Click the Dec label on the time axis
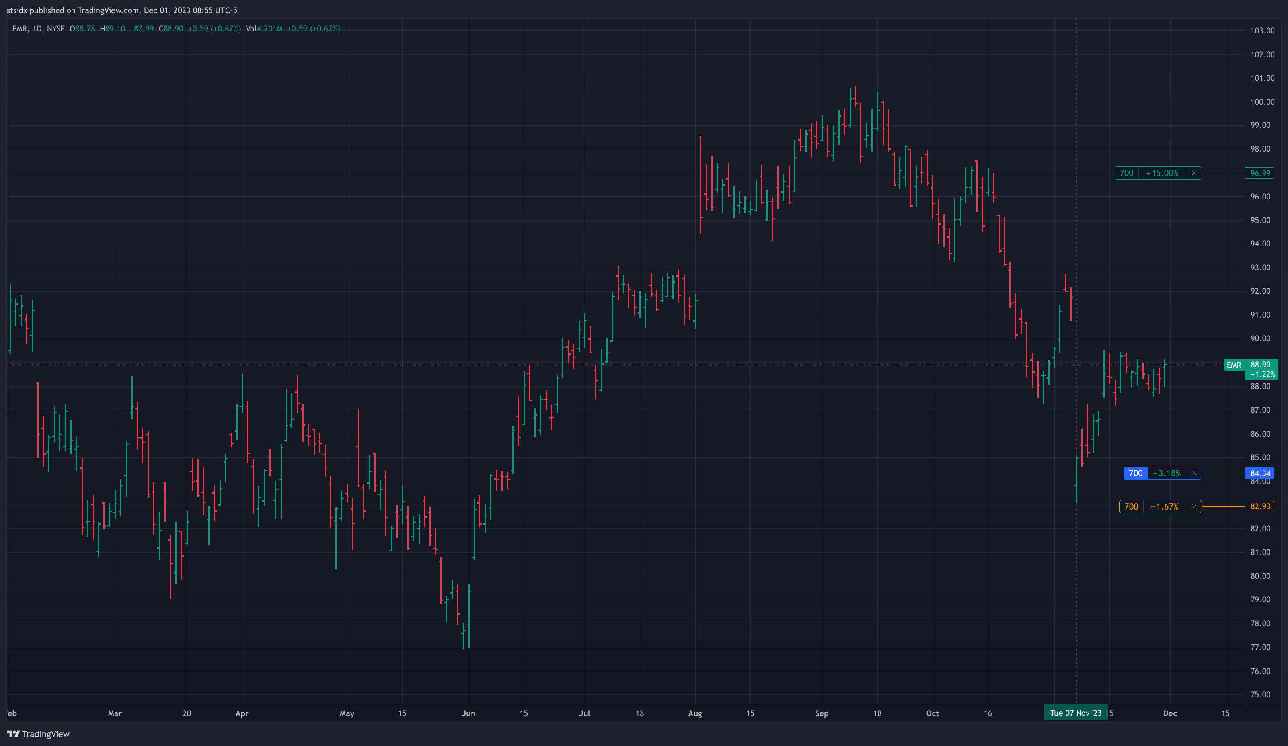 coord(1170,713)
